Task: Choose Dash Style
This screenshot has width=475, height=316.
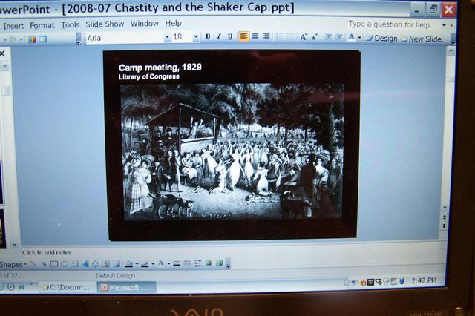Action: [187, 264]
